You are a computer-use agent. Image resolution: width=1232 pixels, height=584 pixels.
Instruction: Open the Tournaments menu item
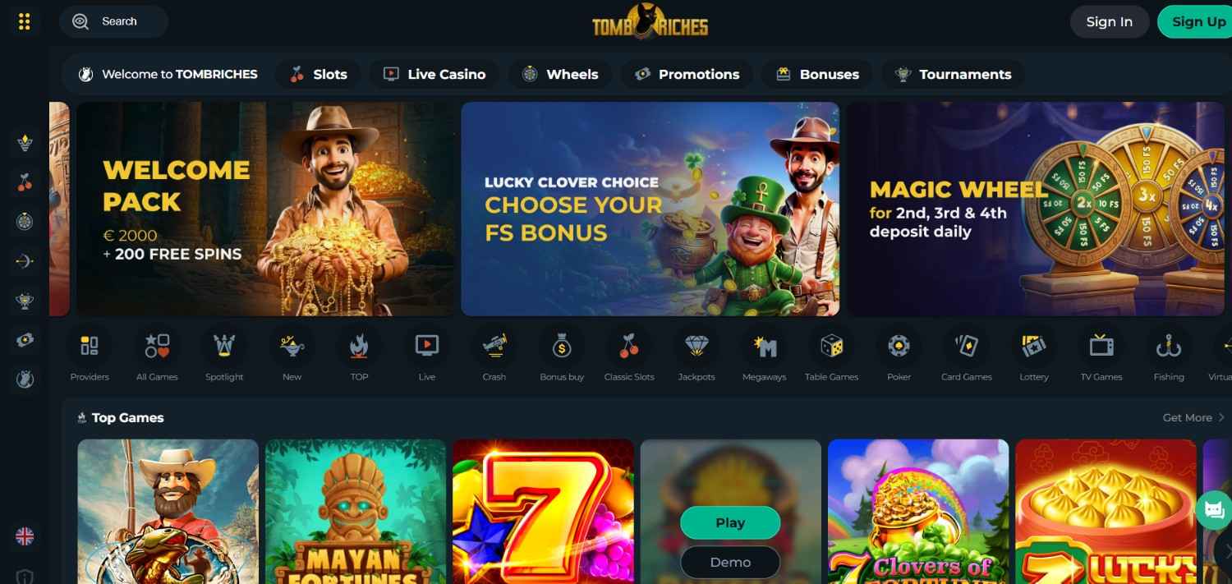click(x=953, y=74)
